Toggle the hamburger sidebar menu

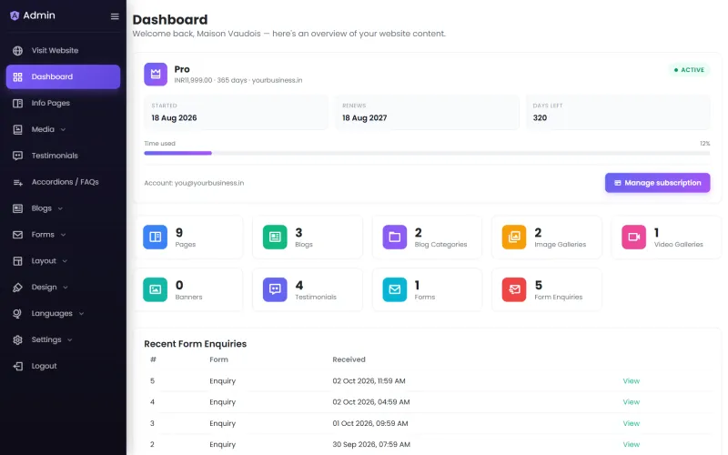[115, 16]
